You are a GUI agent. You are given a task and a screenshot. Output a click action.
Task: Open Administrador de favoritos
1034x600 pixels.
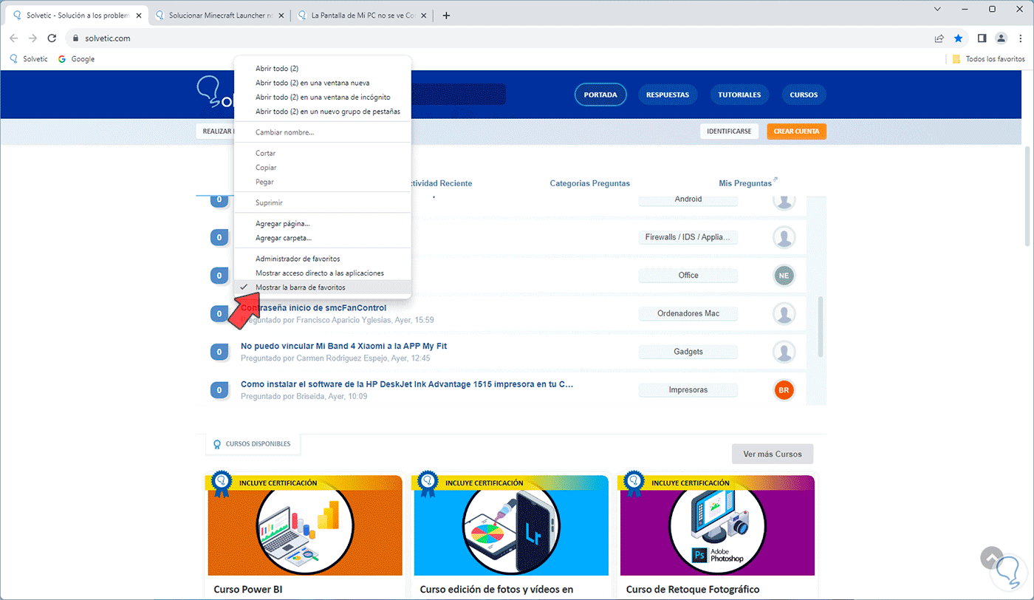point(322,259)
